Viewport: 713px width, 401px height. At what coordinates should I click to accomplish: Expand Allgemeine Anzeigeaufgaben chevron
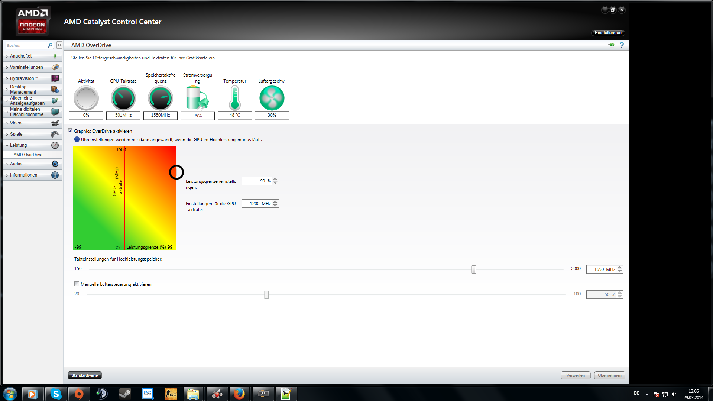tap(7, 101)
